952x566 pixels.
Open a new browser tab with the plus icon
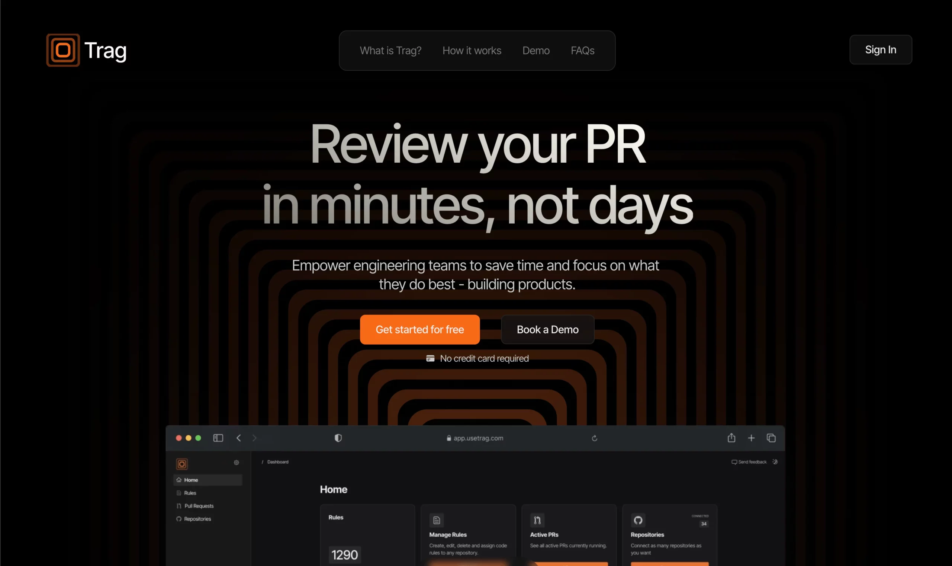(x=752, y=438)
